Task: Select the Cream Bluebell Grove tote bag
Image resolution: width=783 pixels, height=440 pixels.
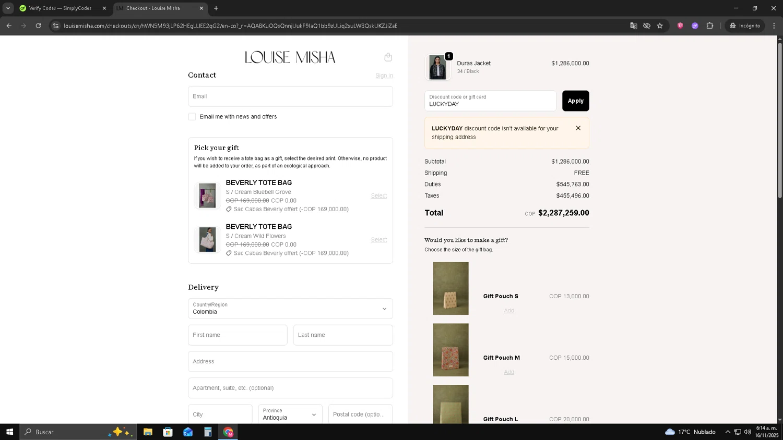Action: point(379,196)
